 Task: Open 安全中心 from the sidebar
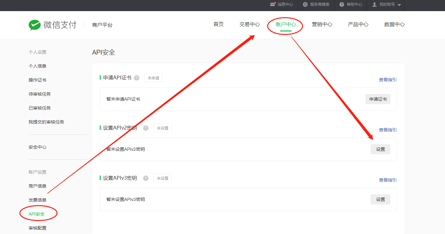pos(37,147)
